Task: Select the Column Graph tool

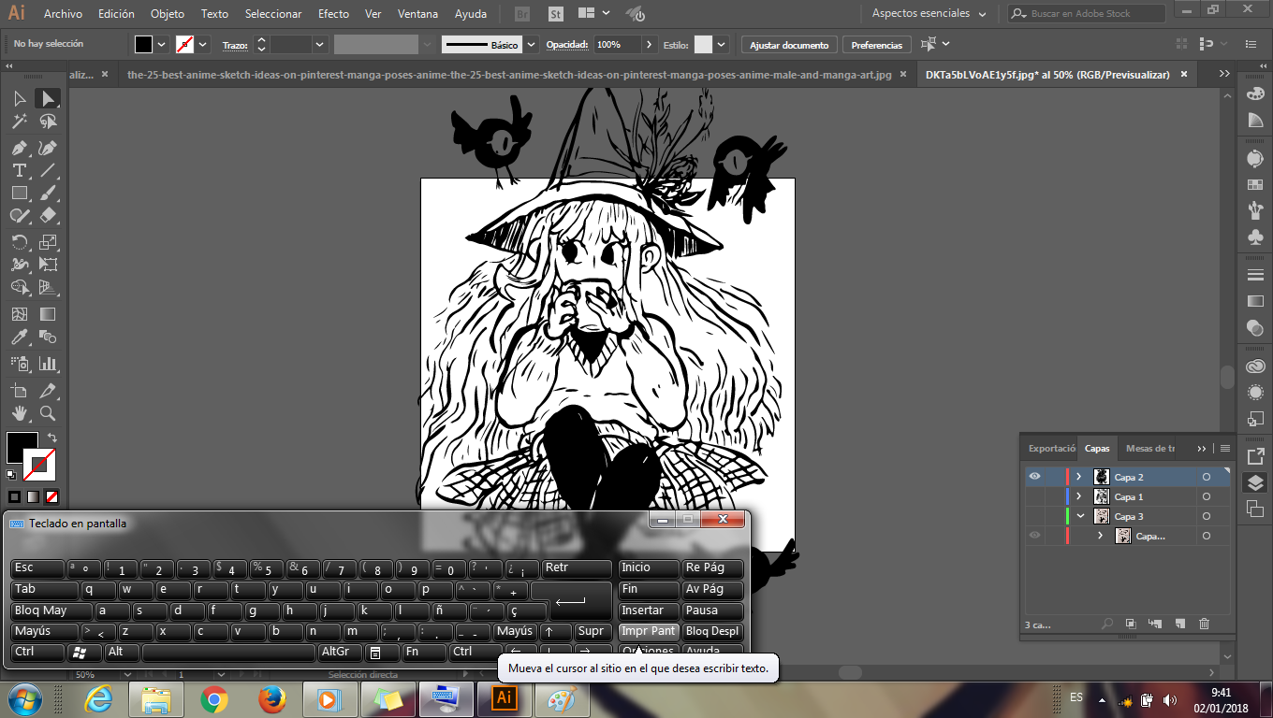Action: click(48, 364)
